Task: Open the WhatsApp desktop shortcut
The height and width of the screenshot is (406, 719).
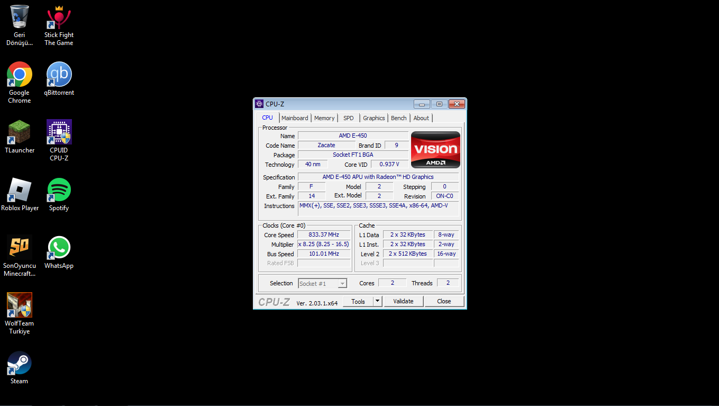Action: click(59, 252)
